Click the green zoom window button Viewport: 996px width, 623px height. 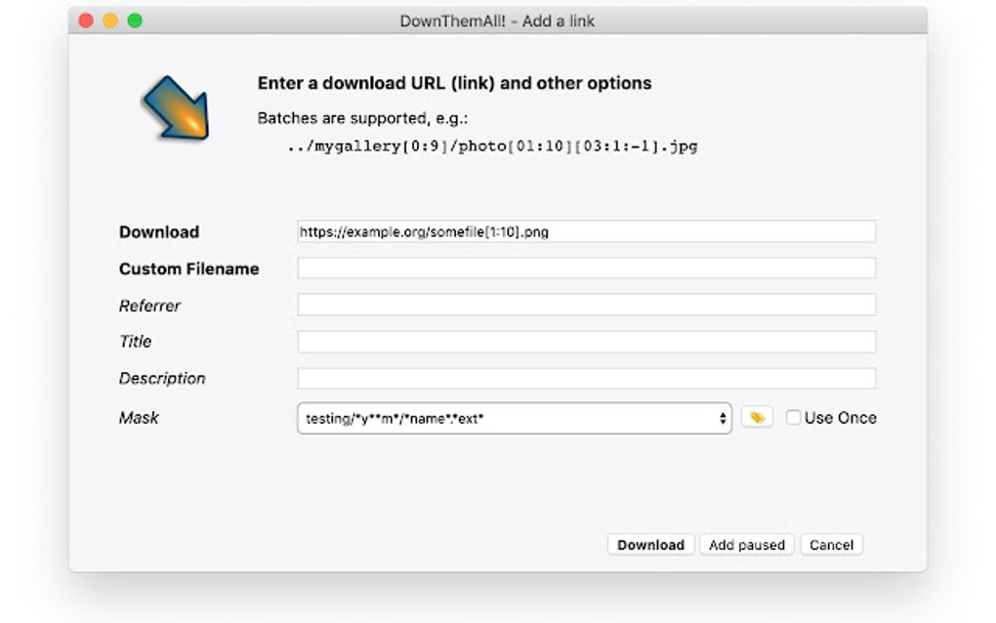[135, 19]
